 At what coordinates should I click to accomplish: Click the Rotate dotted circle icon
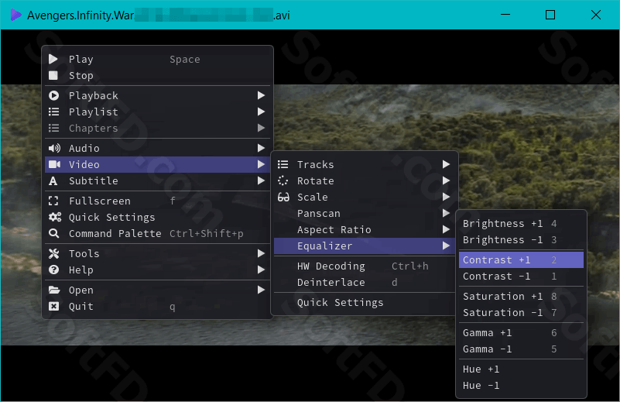coord(283,180)
